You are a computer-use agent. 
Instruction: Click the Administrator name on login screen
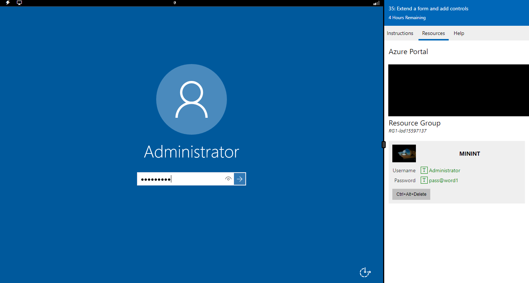(192, 152)
